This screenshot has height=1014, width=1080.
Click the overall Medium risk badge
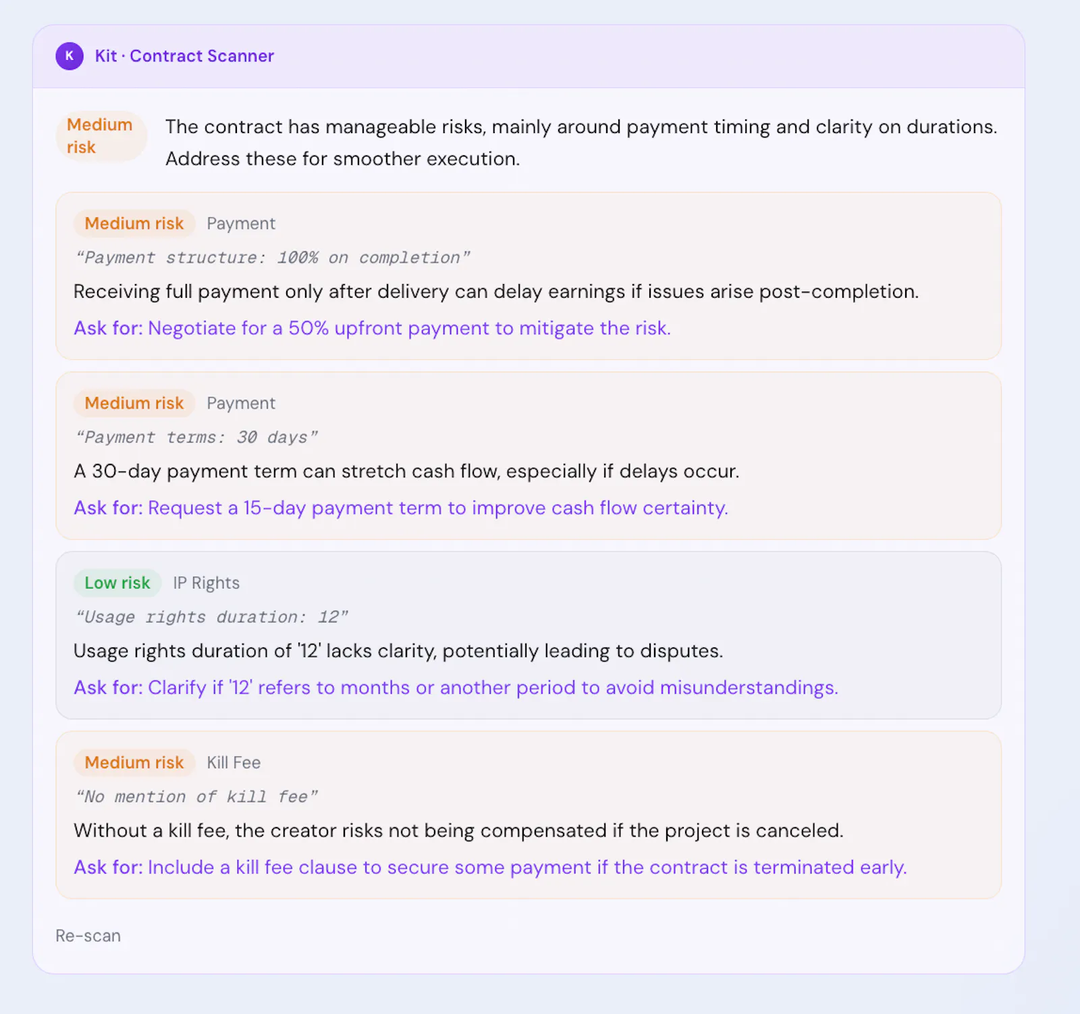point(101,136)
